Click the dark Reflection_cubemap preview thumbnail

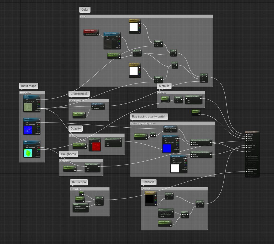tap(108, 45)
